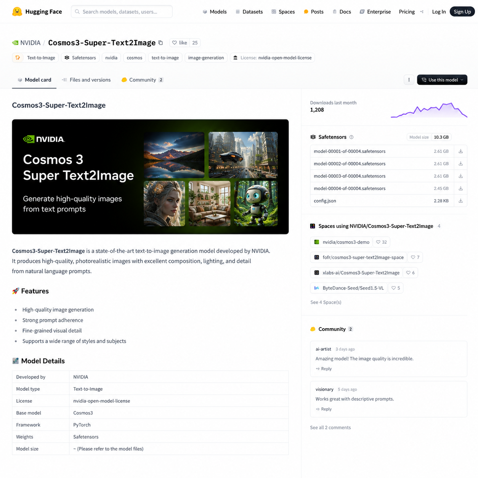Open the three-dot more options button
Screen dimensions: 478x478
(409, 80)
